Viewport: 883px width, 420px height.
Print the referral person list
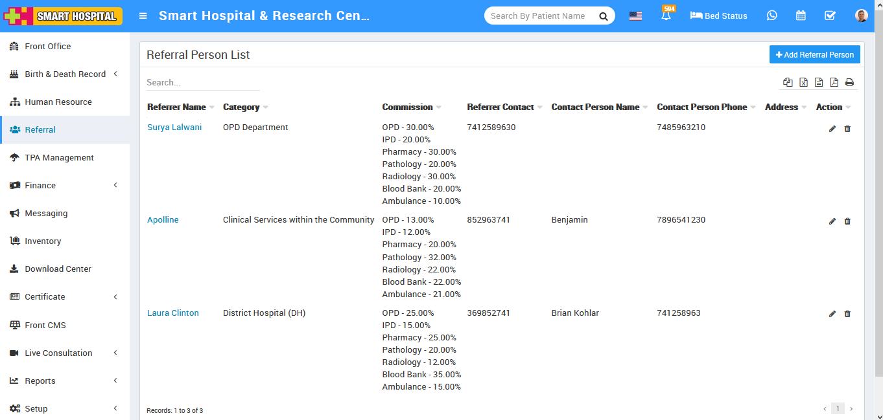pyautogui.click(x=849, y=82)
